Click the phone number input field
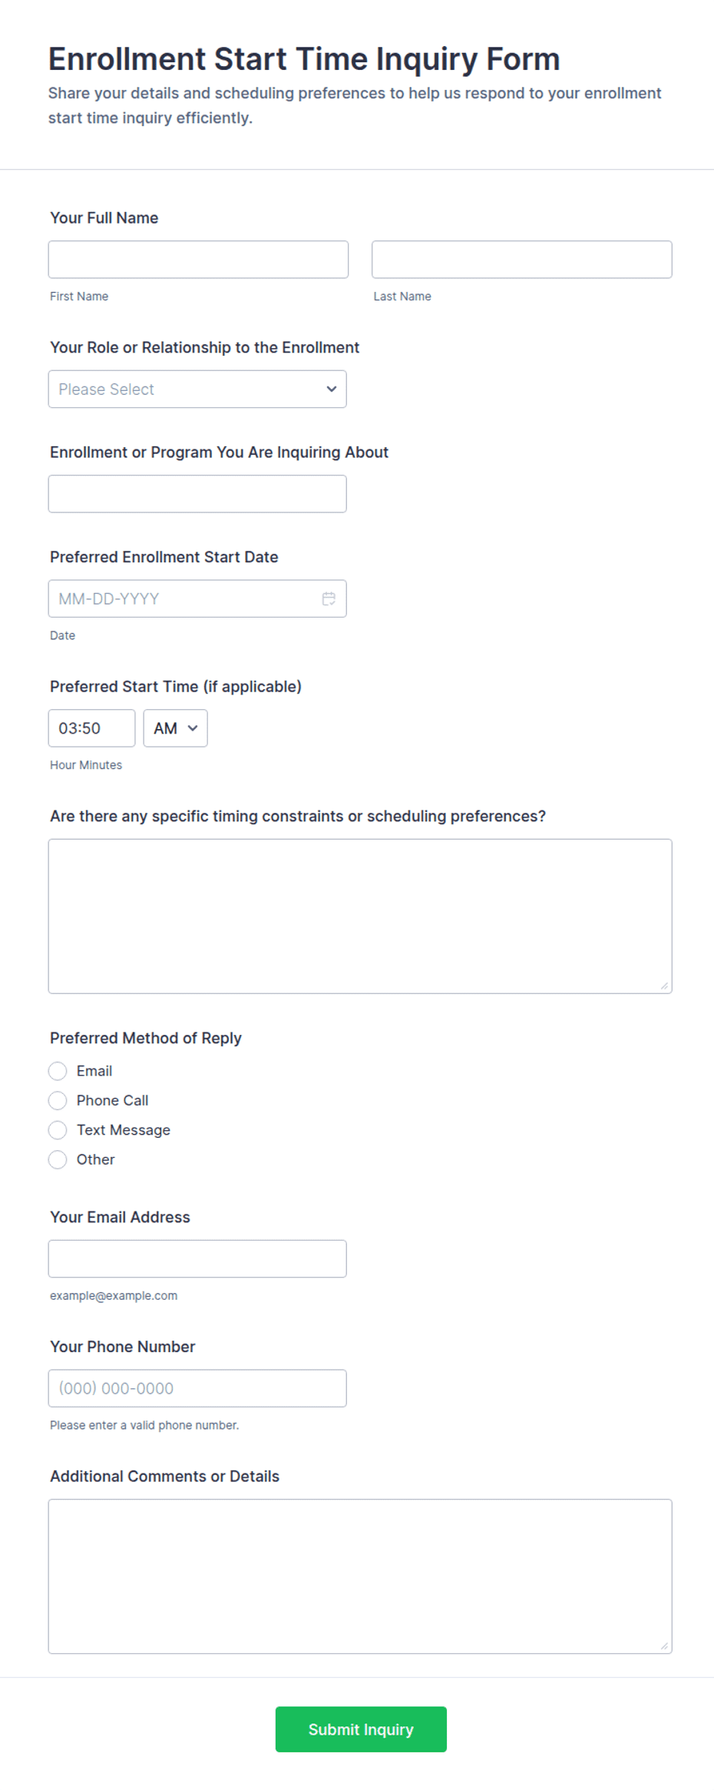 coord(197,1388)
